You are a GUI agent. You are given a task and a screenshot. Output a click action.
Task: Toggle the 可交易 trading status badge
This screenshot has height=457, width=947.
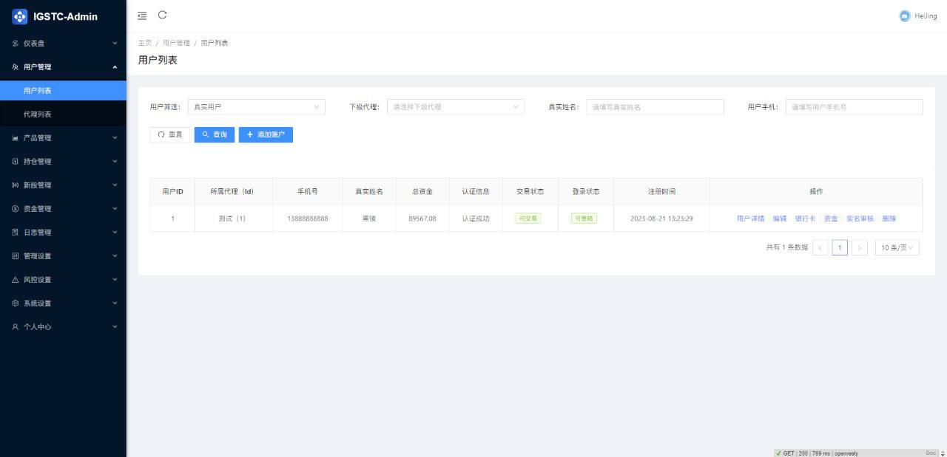tap(528, 218)
